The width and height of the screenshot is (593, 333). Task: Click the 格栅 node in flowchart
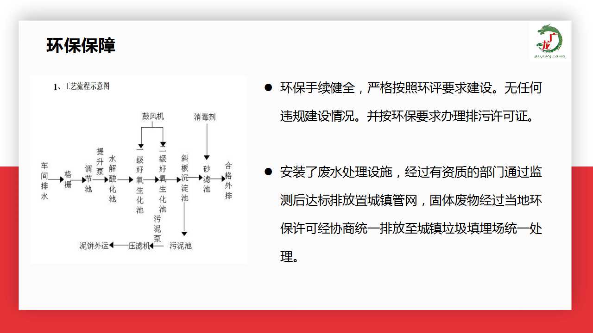point(68,179)
